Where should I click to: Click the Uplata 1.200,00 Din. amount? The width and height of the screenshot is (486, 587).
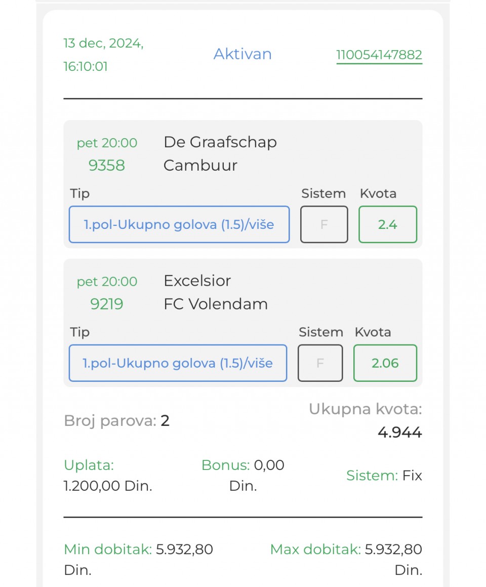[x=108, y=486]
